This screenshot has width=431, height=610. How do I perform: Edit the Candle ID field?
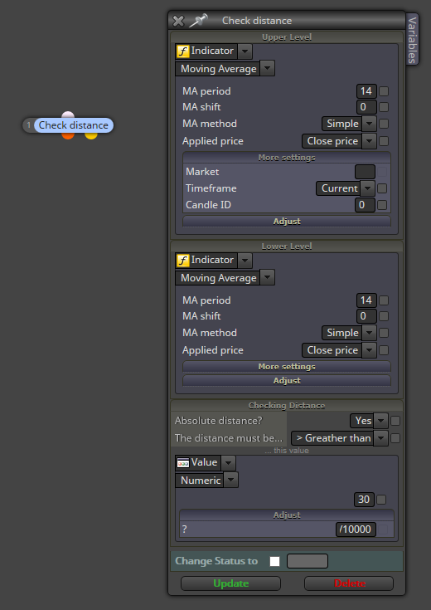coord(365,205)
